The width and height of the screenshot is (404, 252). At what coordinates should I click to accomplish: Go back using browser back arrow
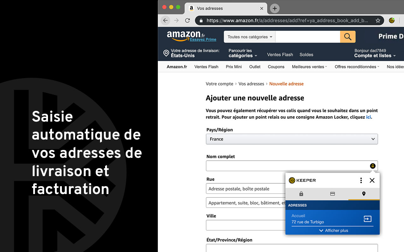click(165, 20)
